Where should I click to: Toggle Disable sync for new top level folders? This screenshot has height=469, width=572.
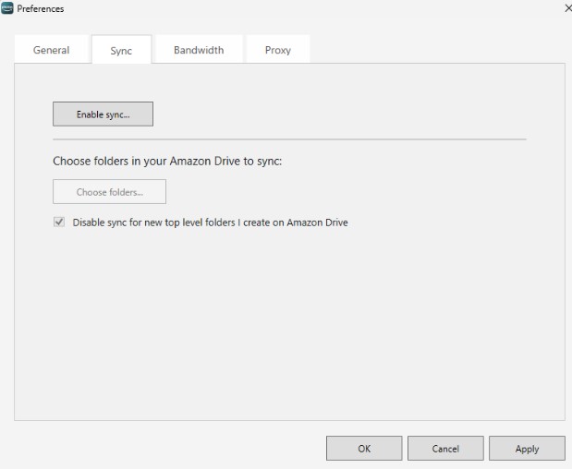tap(59, 222)
